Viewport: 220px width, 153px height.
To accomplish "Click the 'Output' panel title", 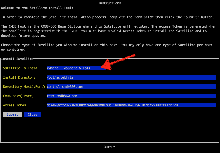I will [x=110, y=147].
